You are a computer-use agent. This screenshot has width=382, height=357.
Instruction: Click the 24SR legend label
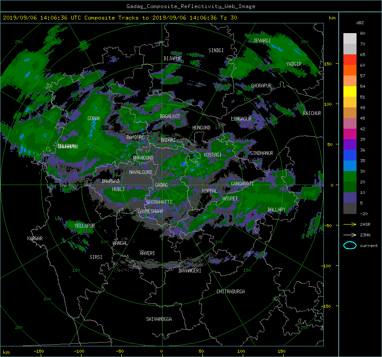tap(365, 224)
